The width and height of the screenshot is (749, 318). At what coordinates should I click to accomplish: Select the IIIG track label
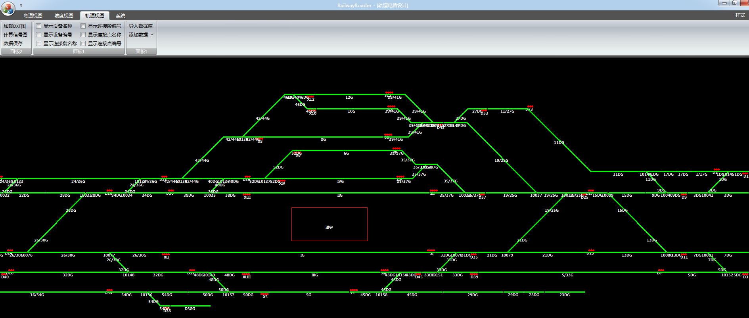(314, 275)
